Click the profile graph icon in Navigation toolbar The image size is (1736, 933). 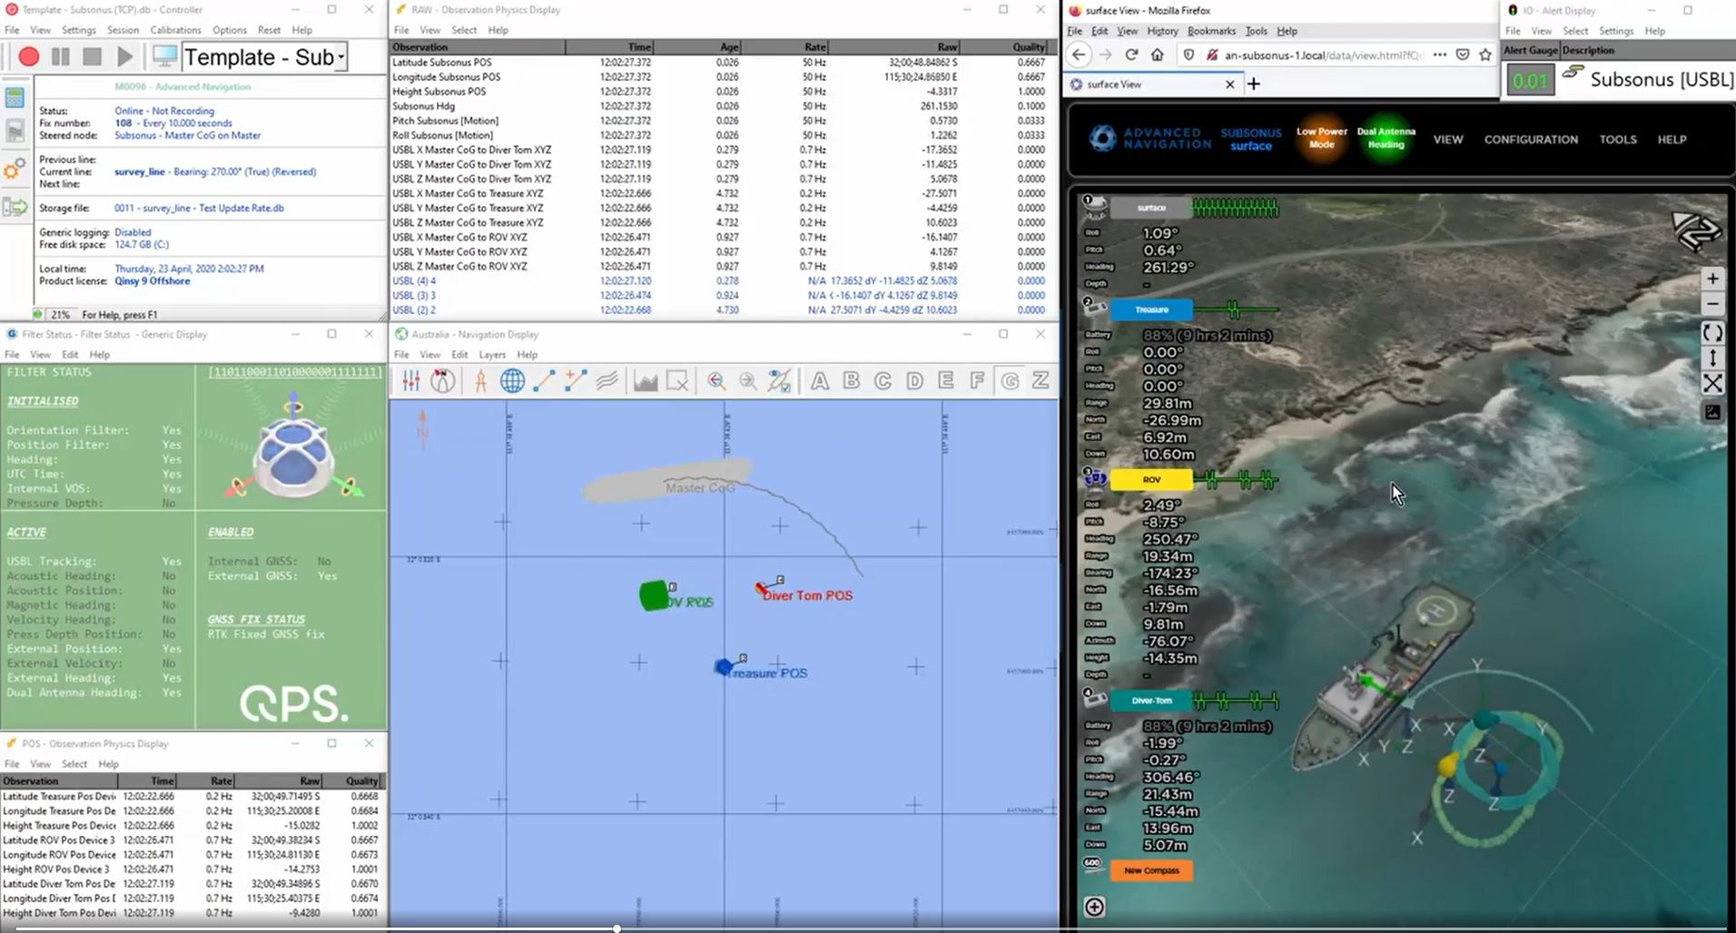pyautogui.click(x=645, y=381)
